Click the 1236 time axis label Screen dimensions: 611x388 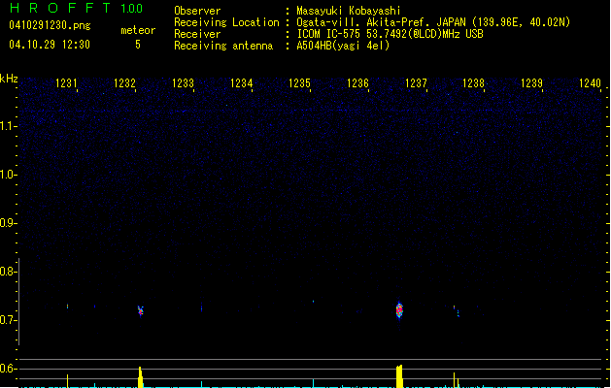(357, 83)
